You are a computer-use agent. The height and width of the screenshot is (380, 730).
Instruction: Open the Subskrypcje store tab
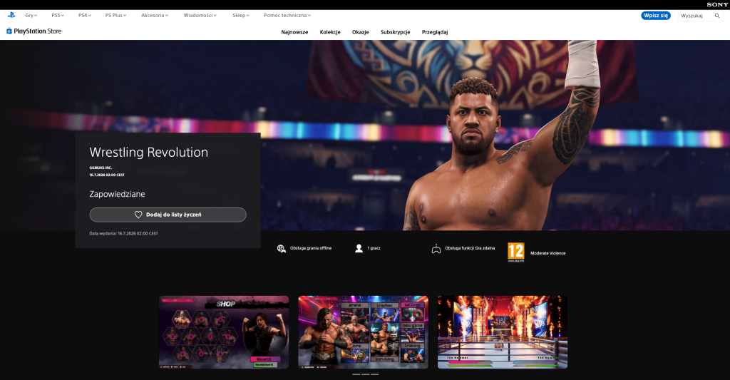pos(395,32)
